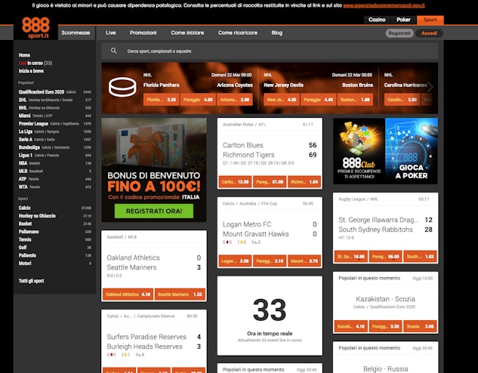Image resolution: width=478 pixels, height=373 pixels.
Task: Select NBA Basket in sidebar
Action: point(55,163)
